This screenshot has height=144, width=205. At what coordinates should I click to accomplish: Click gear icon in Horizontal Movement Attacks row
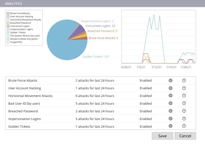pyautogui.click(x=170, y=96)
